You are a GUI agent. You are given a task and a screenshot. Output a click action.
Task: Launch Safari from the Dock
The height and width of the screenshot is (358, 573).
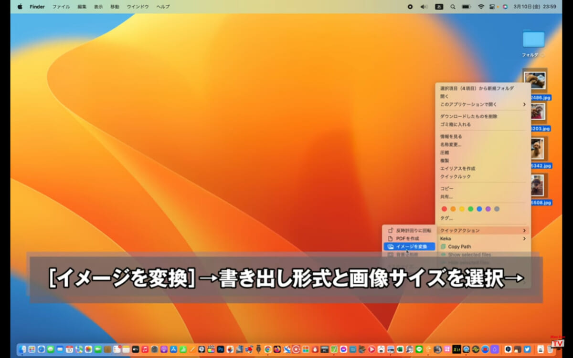[41, 349]
